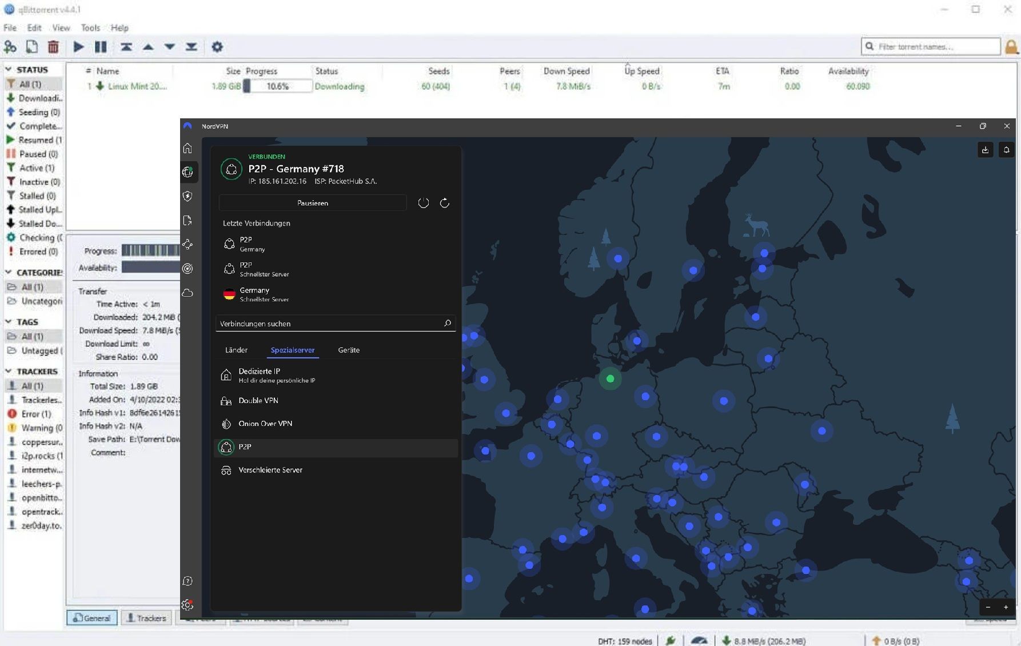The height and width of the screenshot is (646, 1021).
Task: Open the View menu in qBittorrent
Action: coord(61,27)
